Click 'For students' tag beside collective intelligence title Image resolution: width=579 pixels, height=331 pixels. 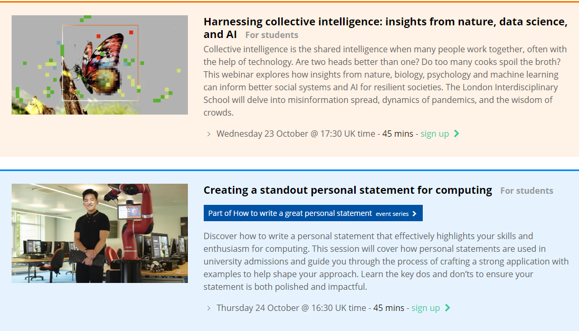(x=272, y=35)
